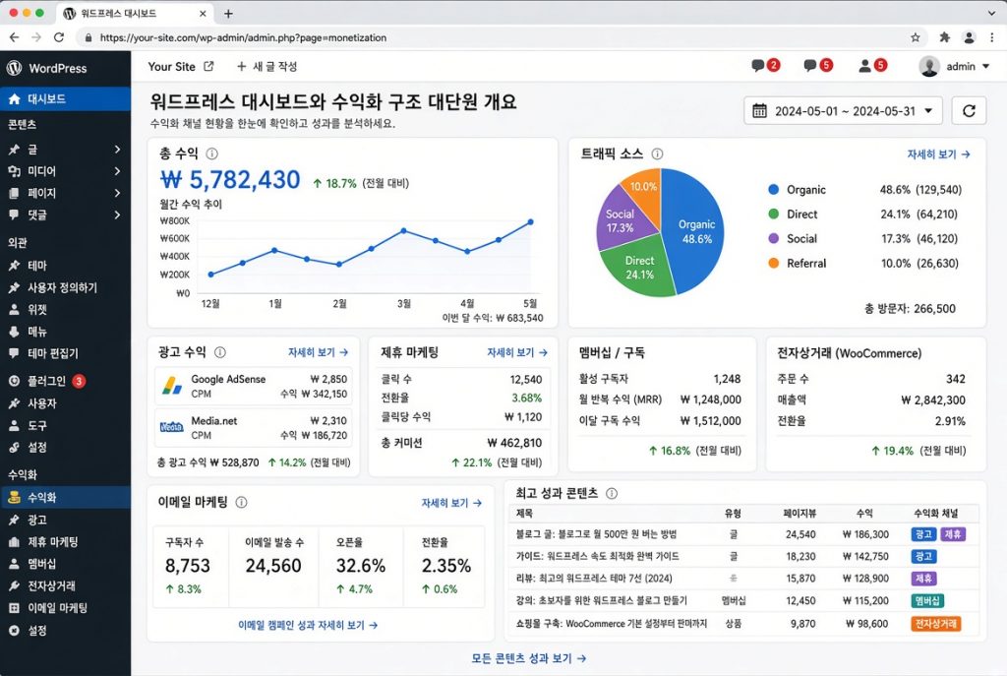1007x676 pixels.
Task: Click the calendar icon in the date picker
Action: pos(759,110)
